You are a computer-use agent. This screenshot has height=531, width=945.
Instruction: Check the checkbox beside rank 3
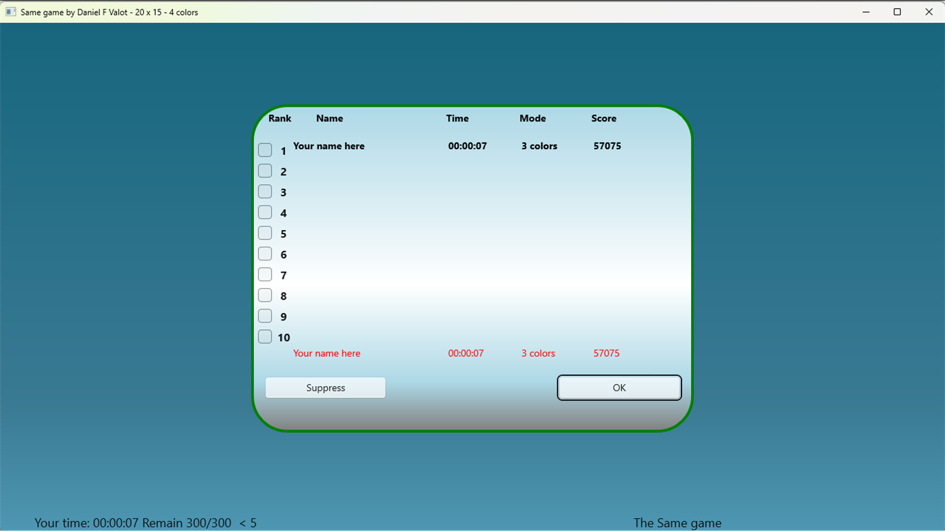265,192
